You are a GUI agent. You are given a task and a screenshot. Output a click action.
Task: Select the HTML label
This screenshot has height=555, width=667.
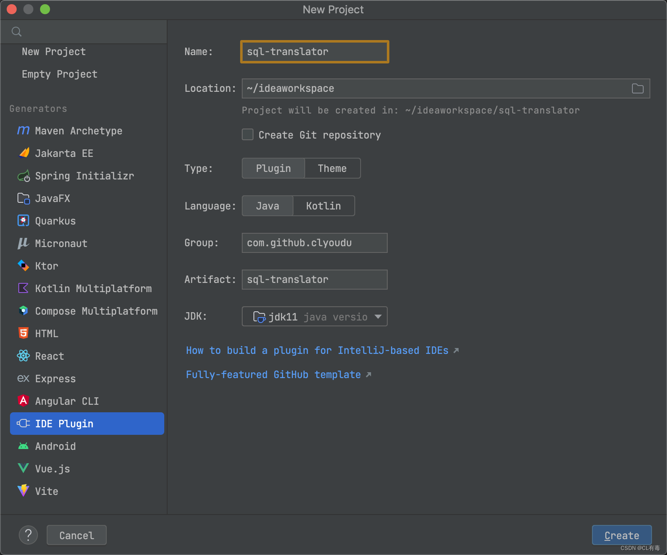[47, 334]
